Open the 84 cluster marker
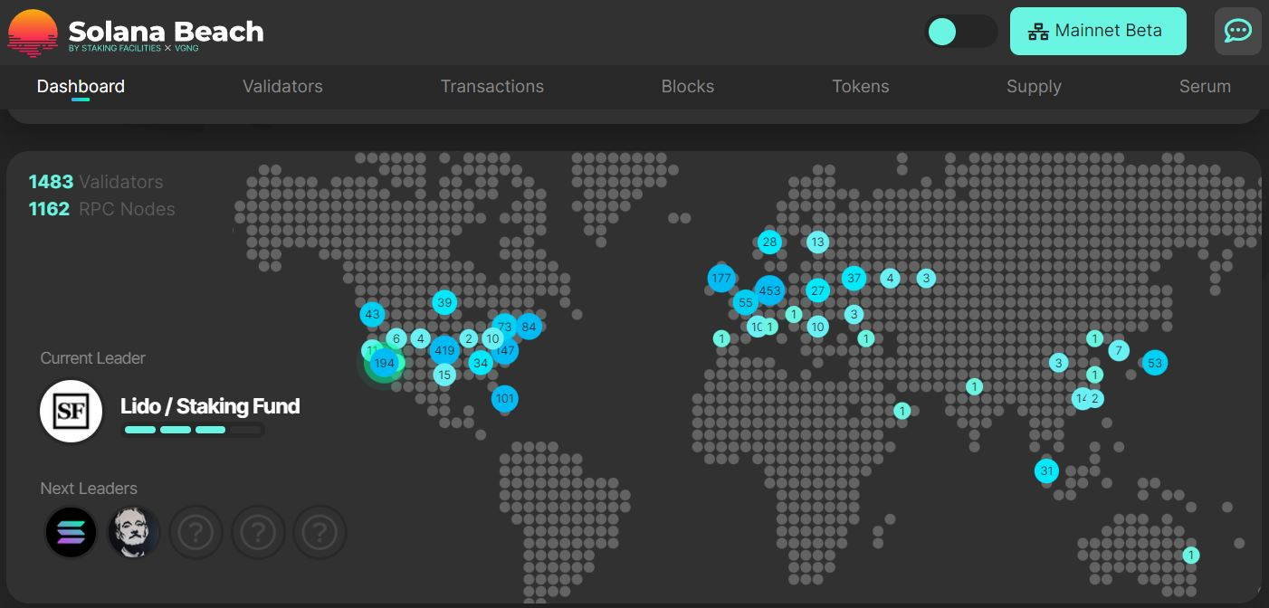The image size is (1269, 608). [x=530, y=327]
